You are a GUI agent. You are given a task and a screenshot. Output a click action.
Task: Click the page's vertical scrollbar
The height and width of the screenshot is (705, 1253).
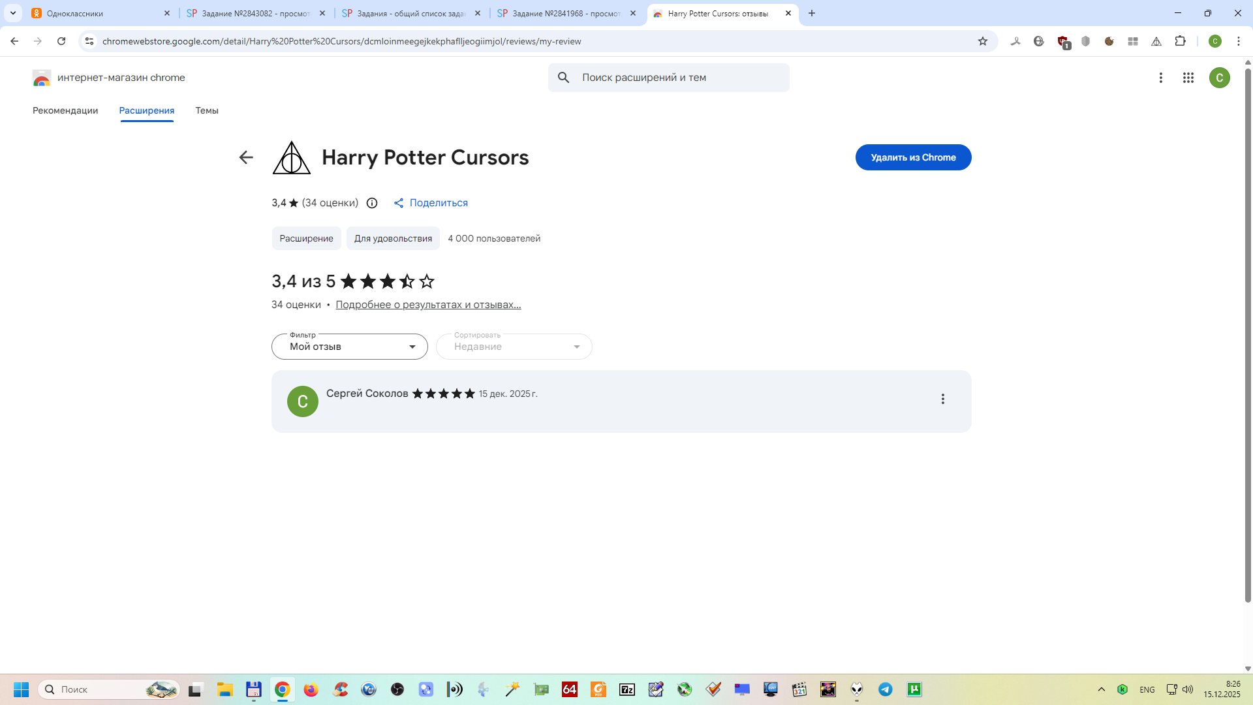coord(1248,326)
